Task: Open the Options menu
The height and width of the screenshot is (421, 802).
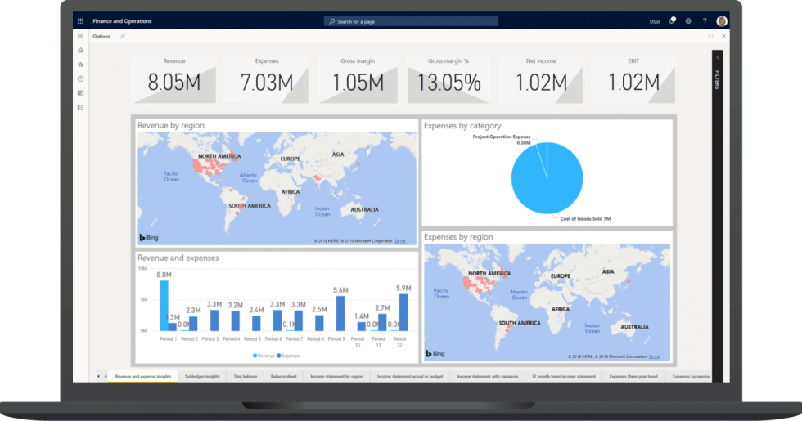Action: coord(101,37)
